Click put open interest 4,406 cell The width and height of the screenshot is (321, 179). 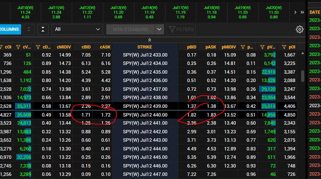(290, 106)
